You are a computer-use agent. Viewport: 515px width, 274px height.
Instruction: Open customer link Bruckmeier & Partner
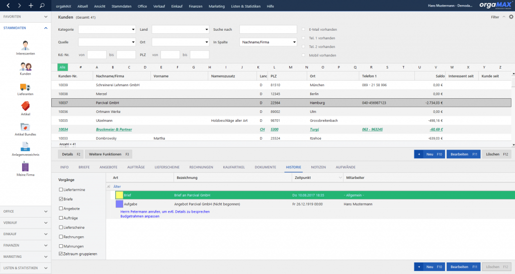[x=114, y=129]
